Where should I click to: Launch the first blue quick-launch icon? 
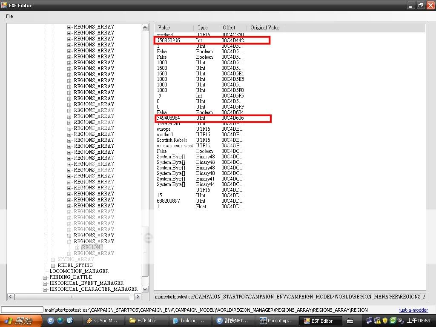coord(51,321)
